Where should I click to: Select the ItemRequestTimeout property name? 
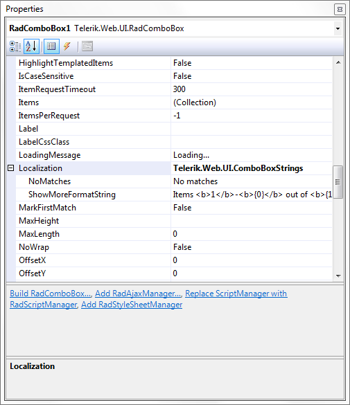pyautogui.click(x=57, y=89)
